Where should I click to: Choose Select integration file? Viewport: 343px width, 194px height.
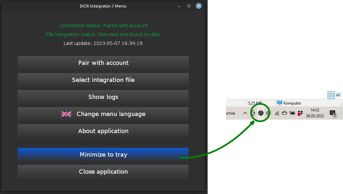[x=103, y=80]
